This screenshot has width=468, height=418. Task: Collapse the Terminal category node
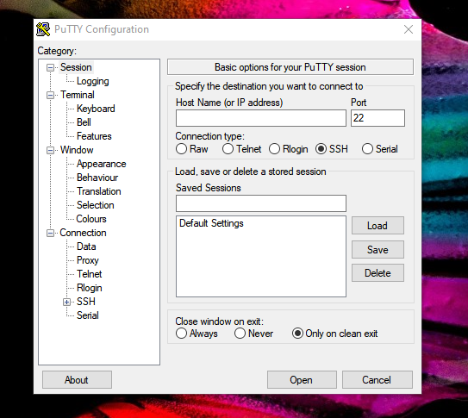tap(51, 95)
